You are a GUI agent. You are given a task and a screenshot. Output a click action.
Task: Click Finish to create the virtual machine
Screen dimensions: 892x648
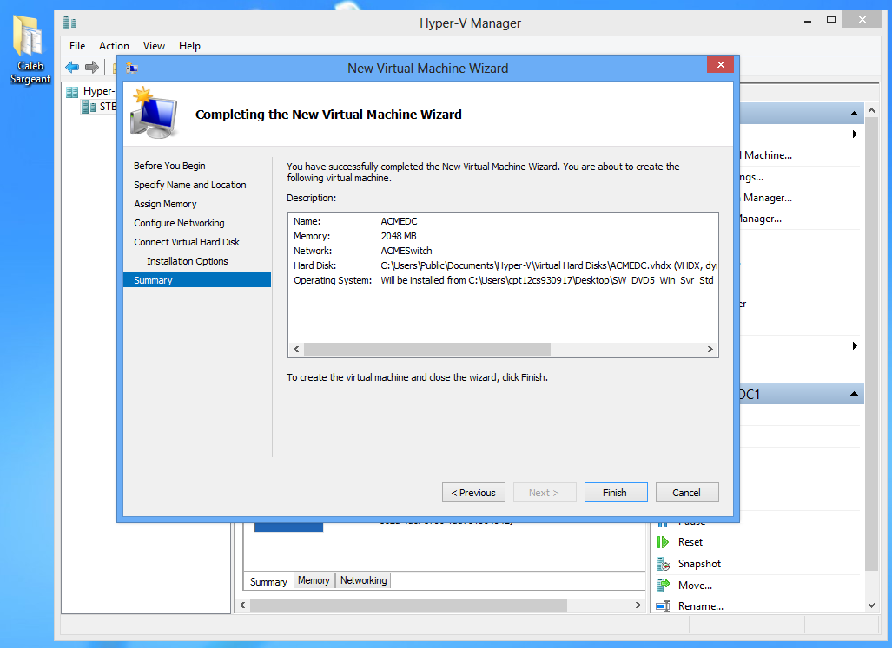point(616,493)
